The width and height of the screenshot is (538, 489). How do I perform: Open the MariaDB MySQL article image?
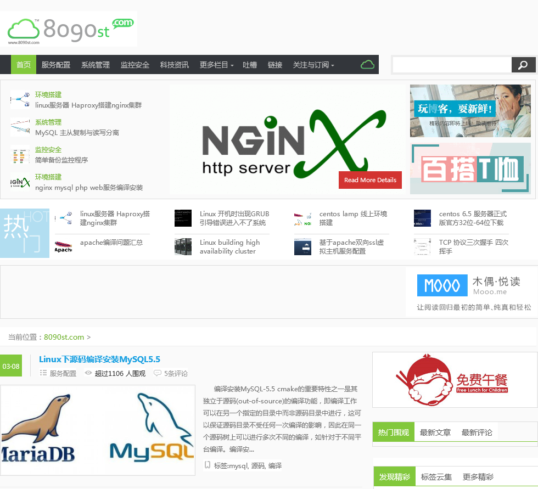(98, 430)
